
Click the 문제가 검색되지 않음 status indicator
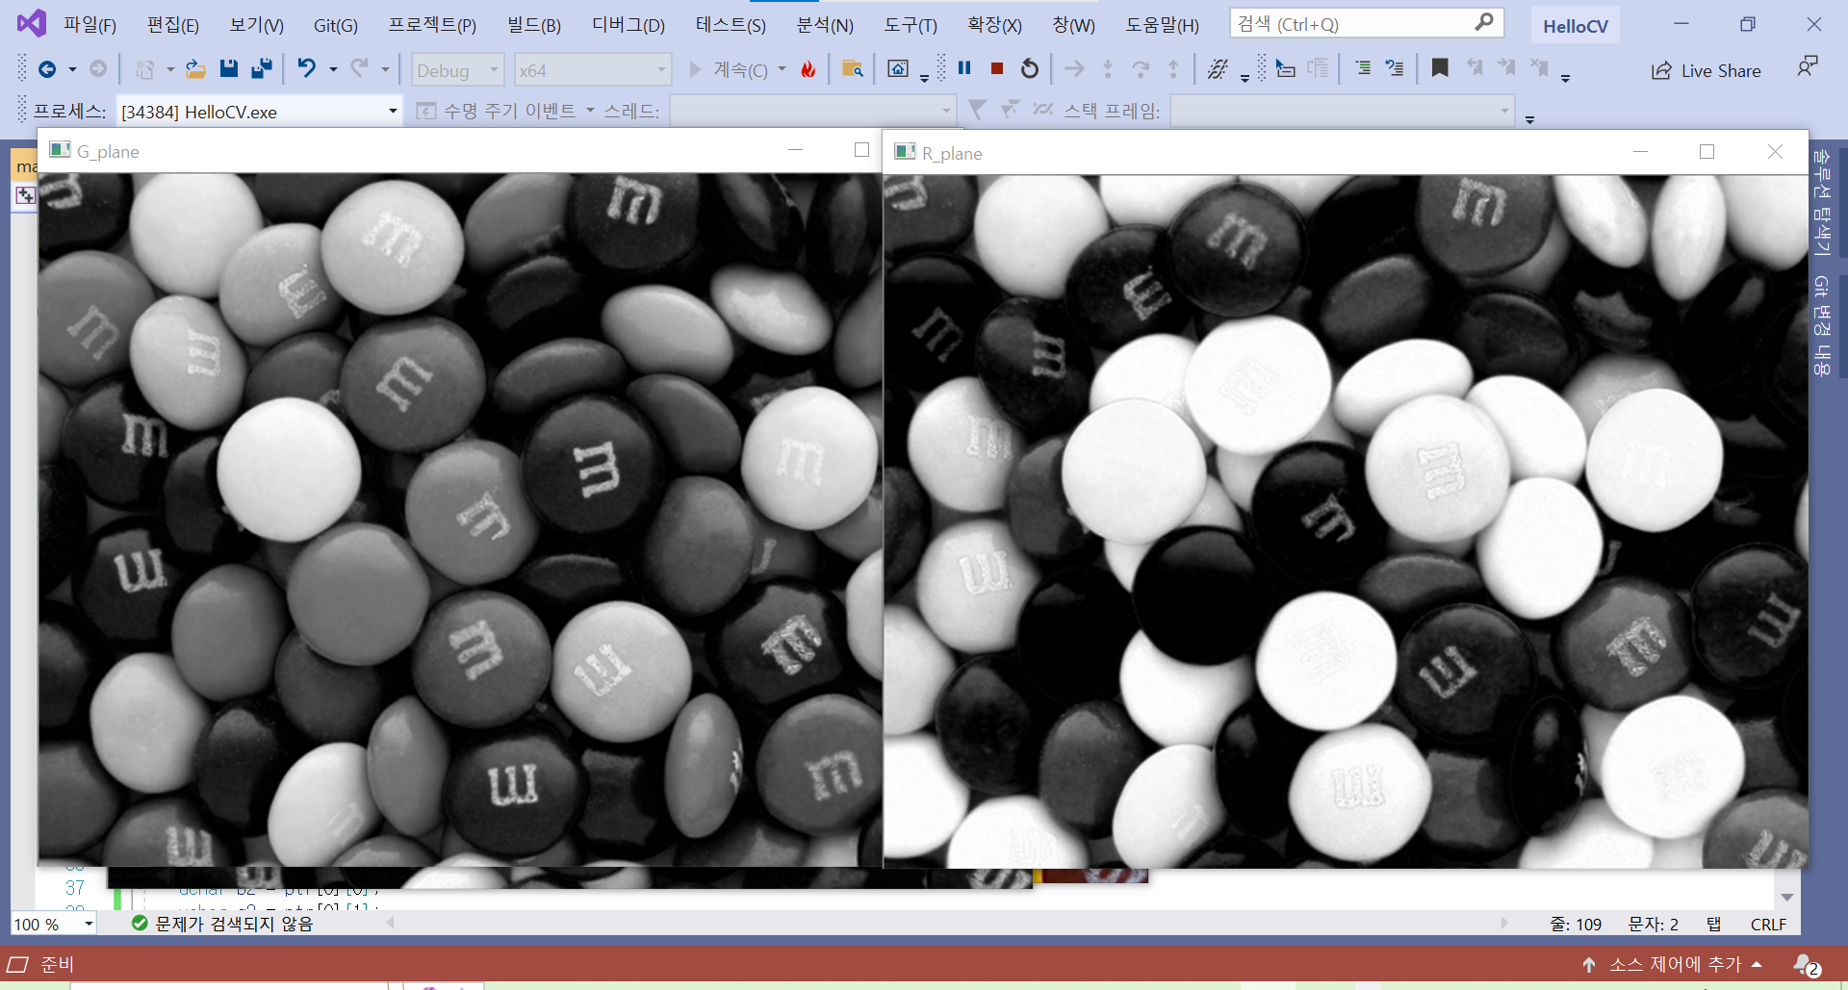click(x=222, y=924)
